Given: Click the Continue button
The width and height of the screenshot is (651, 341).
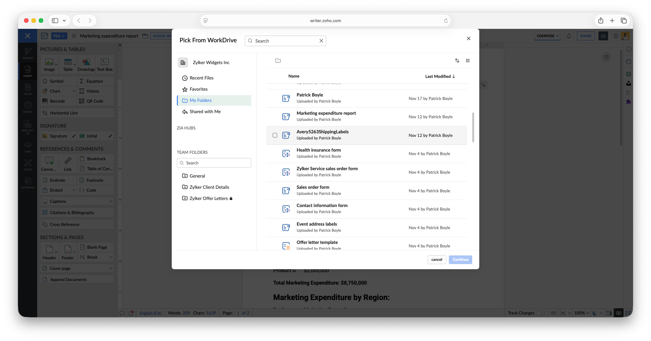Looking at the screenshot, I should (460, 260).
